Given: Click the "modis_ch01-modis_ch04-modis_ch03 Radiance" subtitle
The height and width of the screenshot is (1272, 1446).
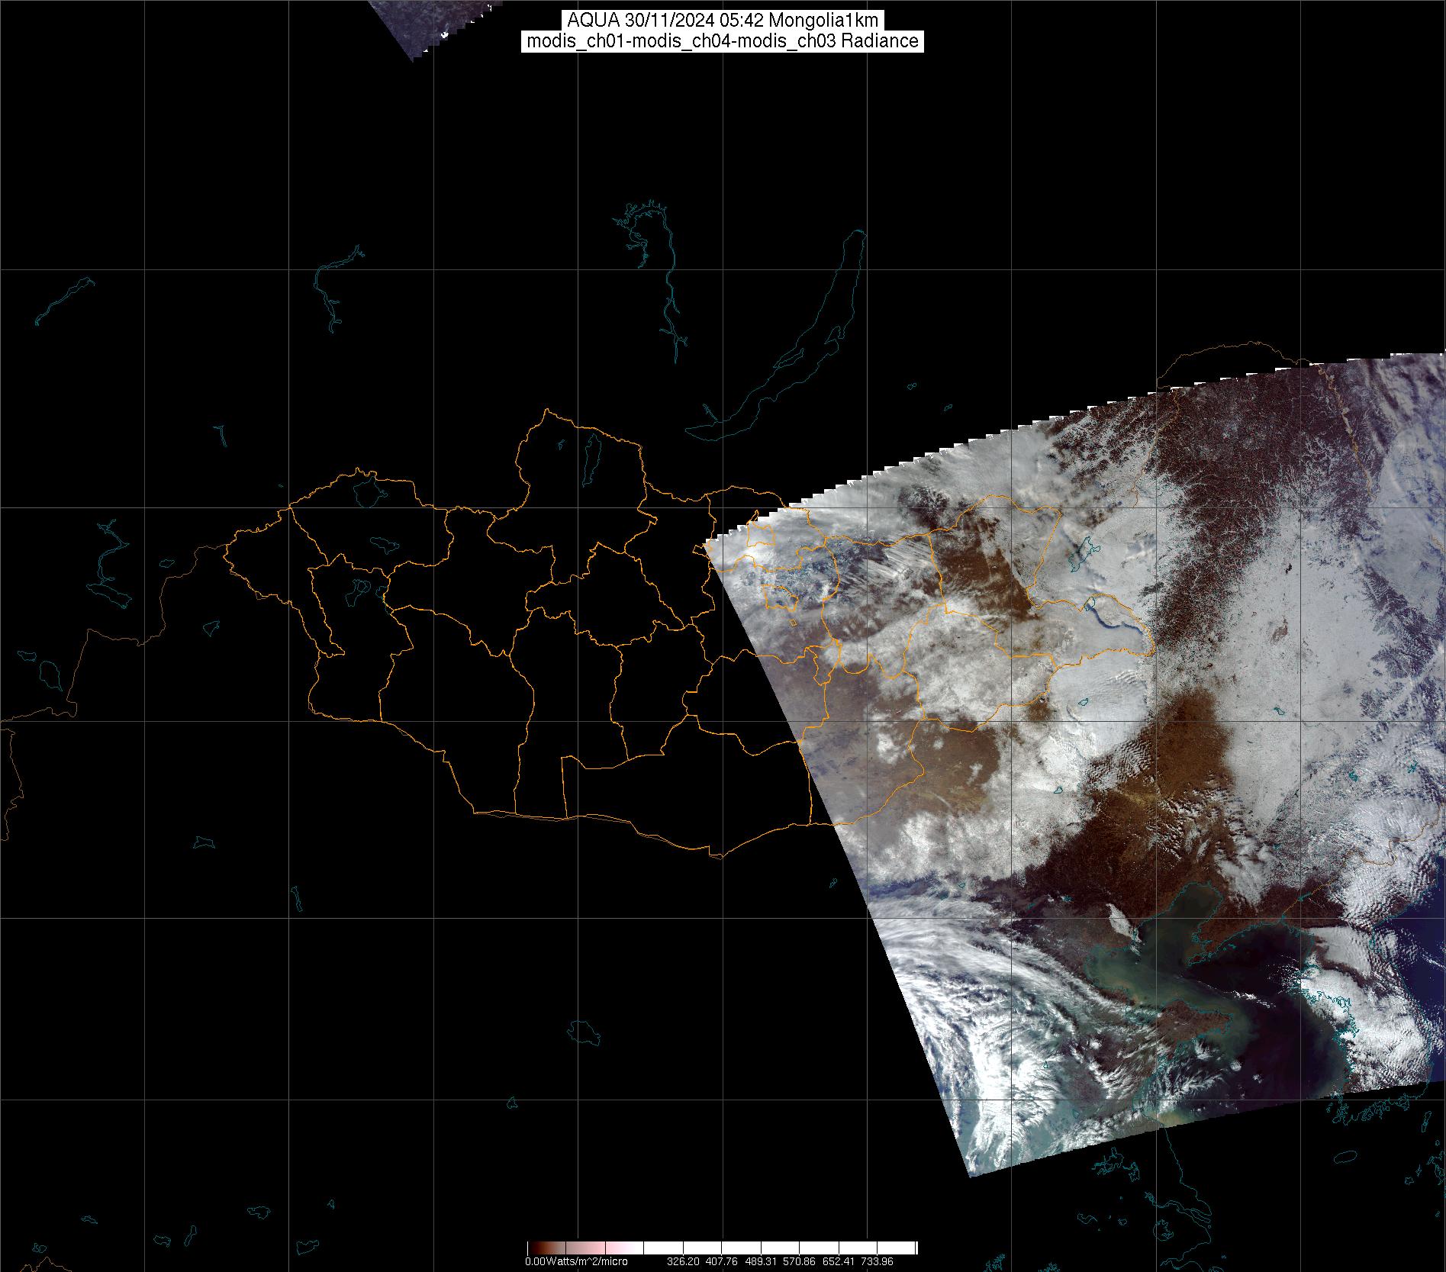Looking at the screenshot, I should tap(722, 41).
